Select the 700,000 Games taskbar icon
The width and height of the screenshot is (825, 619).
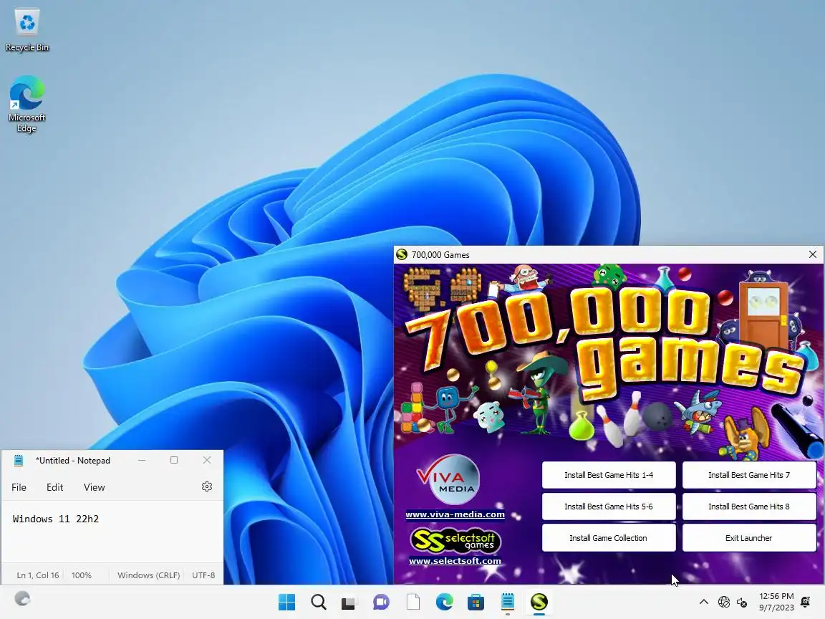pyautogui.click(x=539, y=602)
